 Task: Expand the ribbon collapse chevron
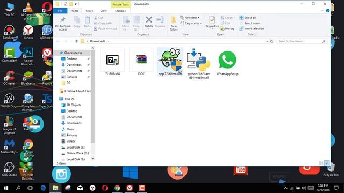tap(322, 11)
